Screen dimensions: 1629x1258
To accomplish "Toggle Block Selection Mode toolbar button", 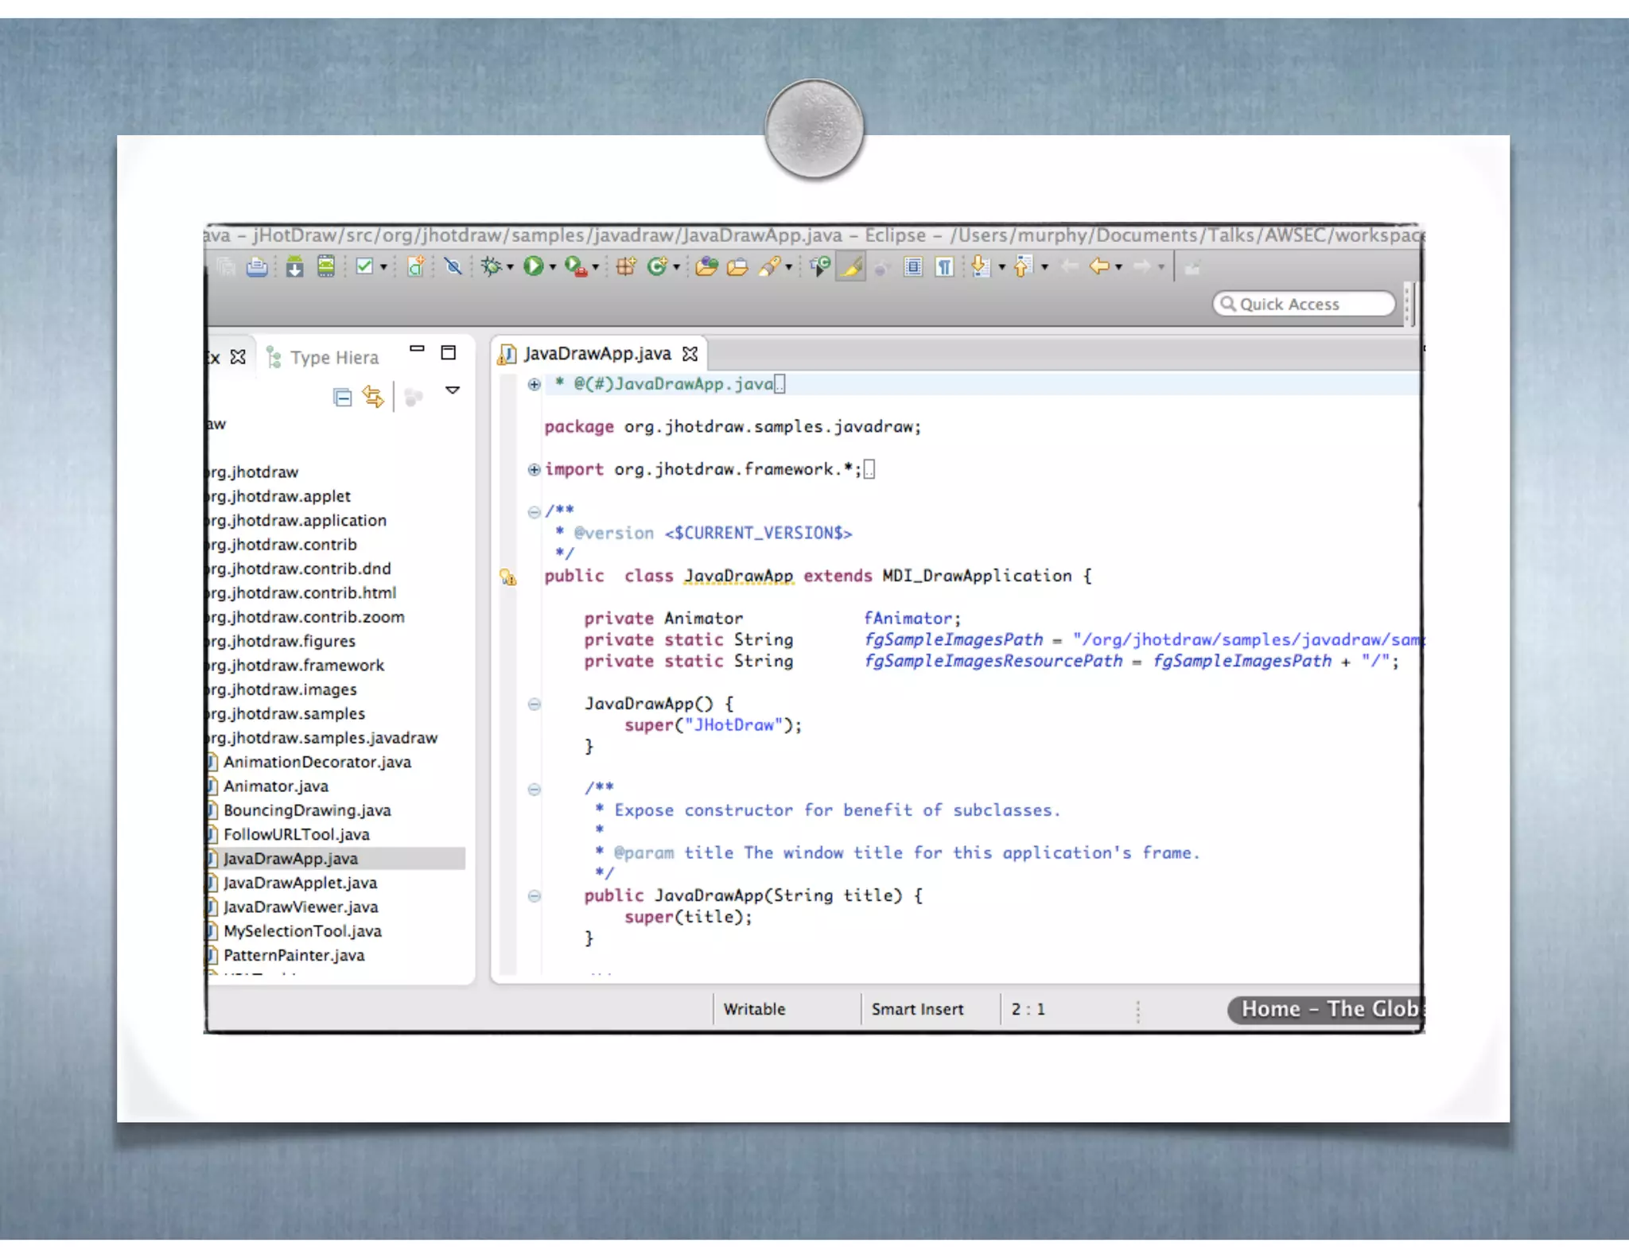I will (x=913, y=266).
